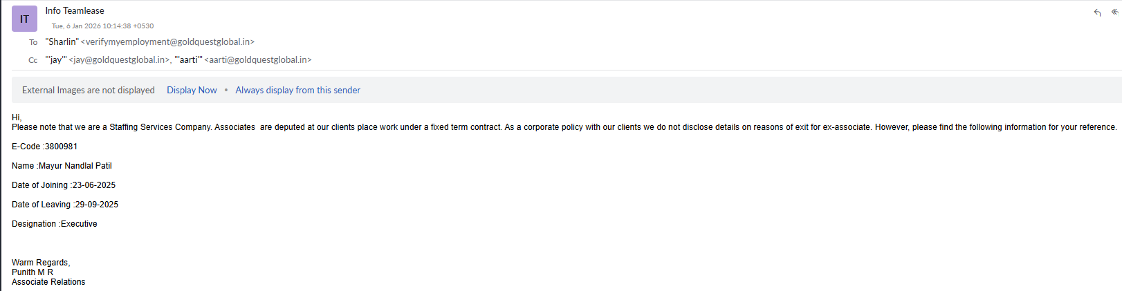The height and width of the screenshot is (291, 1122).
Task: Click the sender name Info Teamlease
Action: 75,10
